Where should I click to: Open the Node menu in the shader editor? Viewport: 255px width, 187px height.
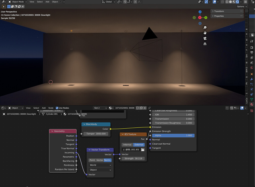51,108
